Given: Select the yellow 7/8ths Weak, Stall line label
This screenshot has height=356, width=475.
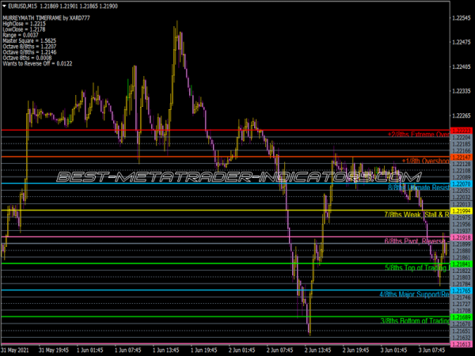Looking at the screenshot, I should 416,214.
